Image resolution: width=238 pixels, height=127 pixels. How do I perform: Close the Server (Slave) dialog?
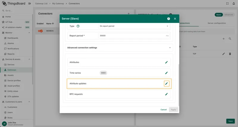point(175,19)
